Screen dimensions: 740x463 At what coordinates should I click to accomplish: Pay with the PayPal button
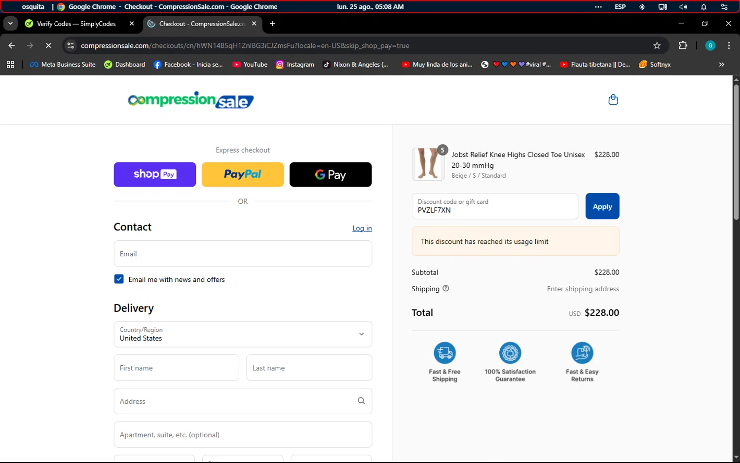point(243,174)
